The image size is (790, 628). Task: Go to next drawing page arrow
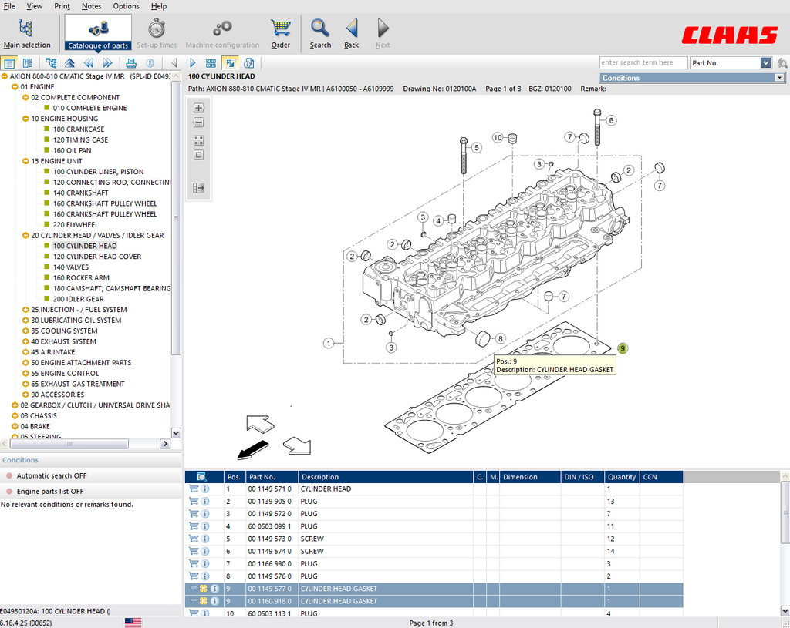(x=192, y=63)
